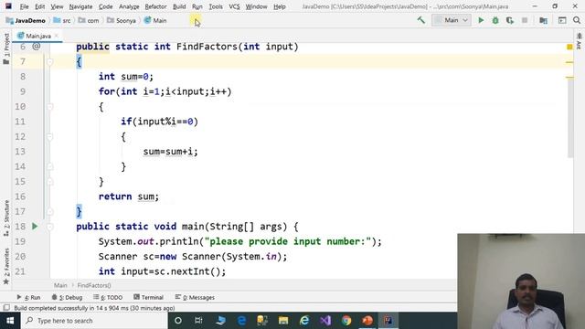Open the Analyze menu

[129, 6]
